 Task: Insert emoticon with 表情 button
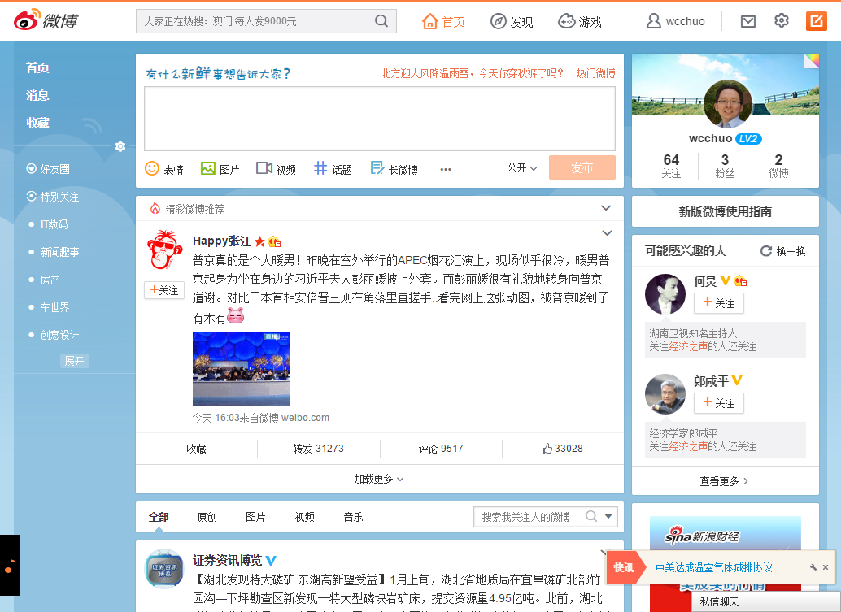[x=164, y=169]
